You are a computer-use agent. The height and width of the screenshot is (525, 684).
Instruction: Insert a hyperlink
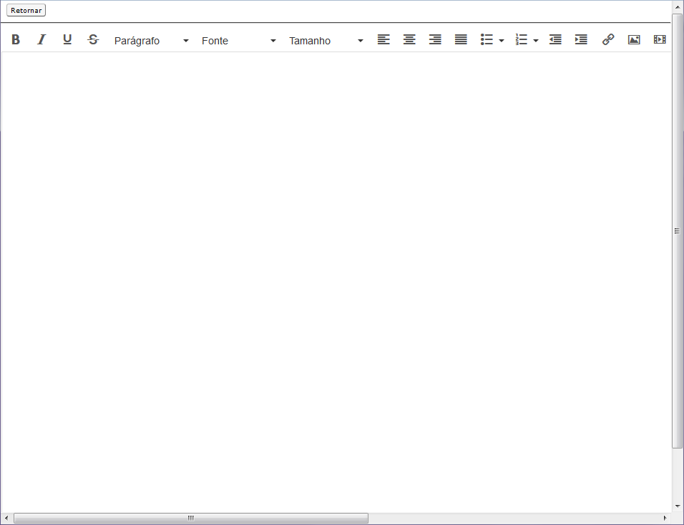click(608, 40)
